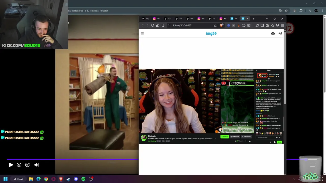
Task: Rewind video 10 seconds
Action: click(x=19, y=165)
